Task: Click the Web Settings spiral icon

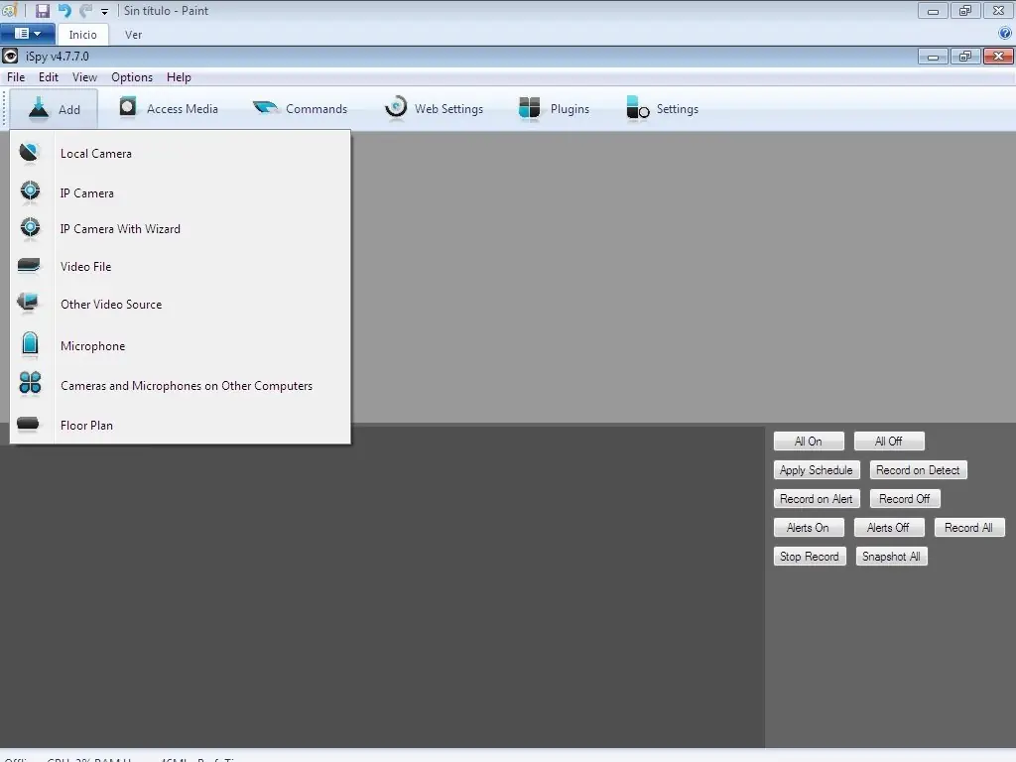Action: [x=395, y=107]
